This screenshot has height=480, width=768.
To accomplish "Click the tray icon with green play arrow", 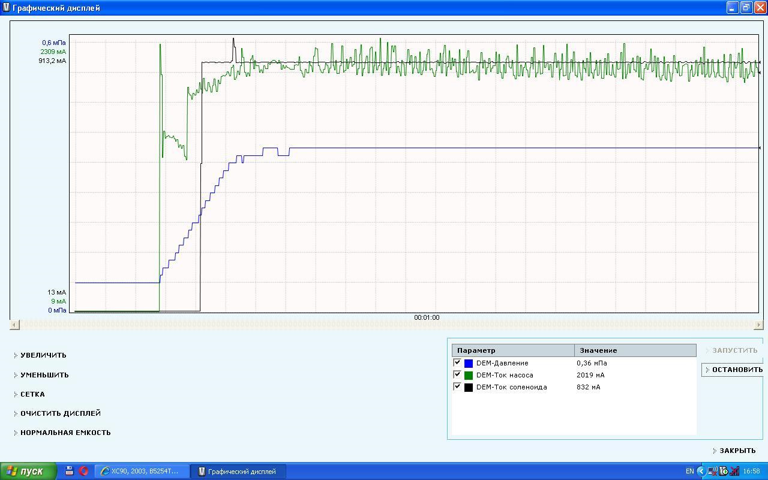I will (x=723, y=471).
